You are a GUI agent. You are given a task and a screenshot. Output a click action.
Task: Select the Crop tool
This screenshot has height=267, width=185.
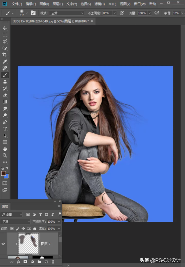(x=5, y=55)
